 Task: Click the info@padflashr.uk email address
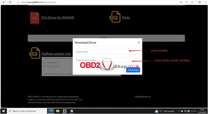[x=143, y=97]
